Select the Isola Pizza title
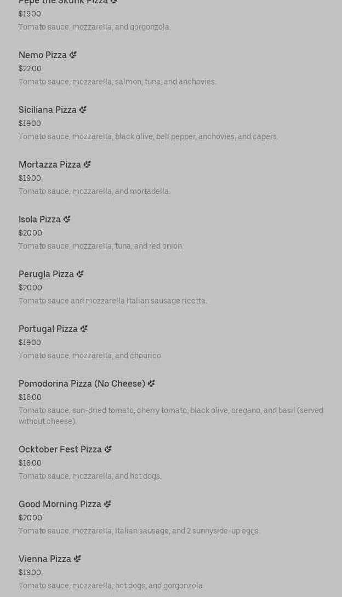This screenshot has width=342, height=597. 39,219
